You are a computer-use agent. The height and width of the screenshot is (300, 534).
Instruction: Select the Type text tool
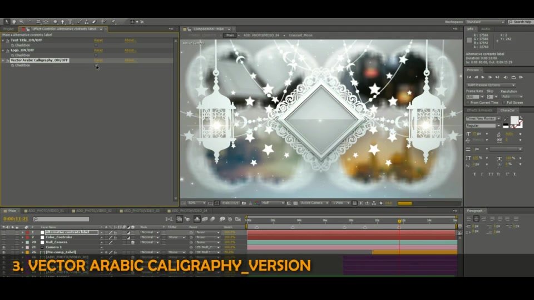pos(71,22)
